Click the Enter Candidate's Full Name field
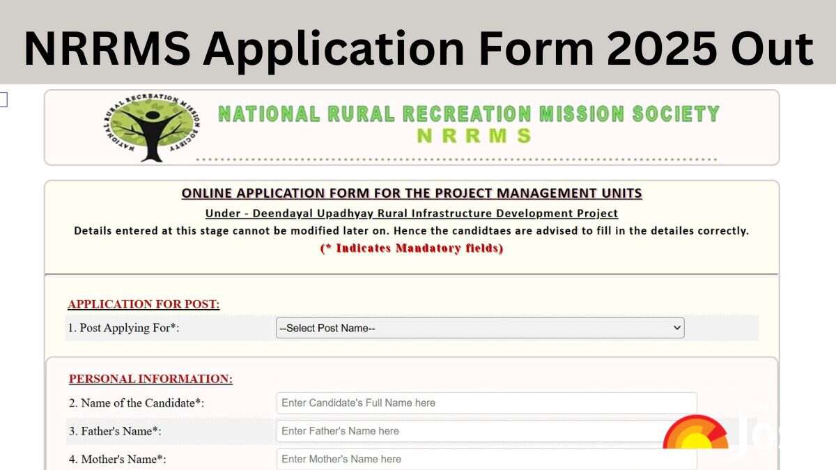This screenshot has height=470, width=836. (486, 402)
